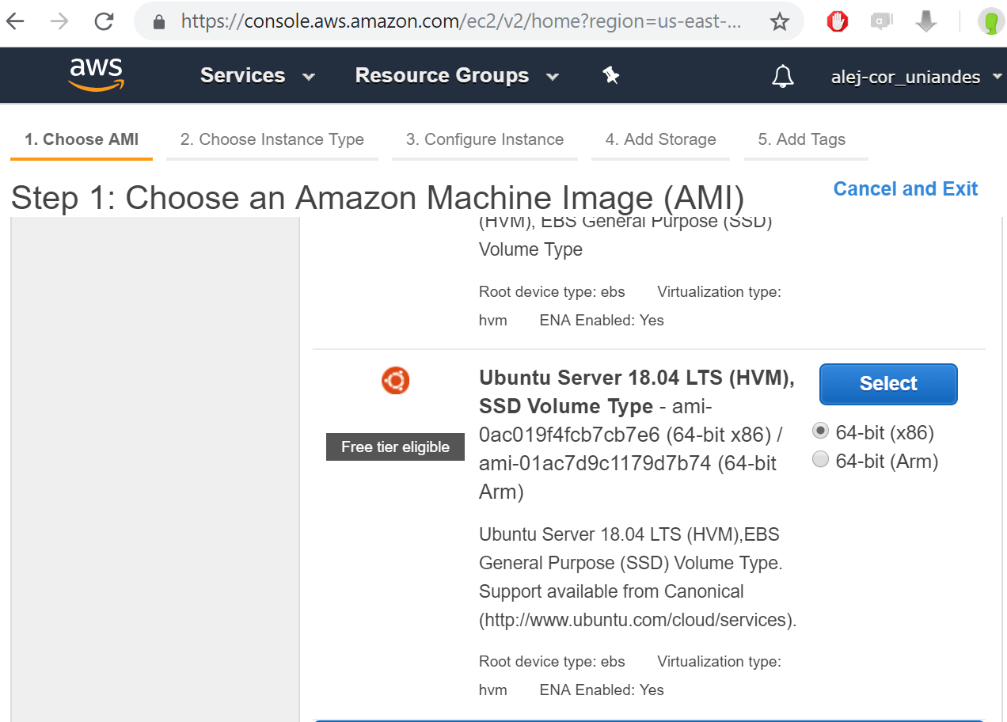Select the 64-bit (x86) radio option
The width and height of the screenshot is (1007, 722).
pyautogui.click(x=821, y=431)
